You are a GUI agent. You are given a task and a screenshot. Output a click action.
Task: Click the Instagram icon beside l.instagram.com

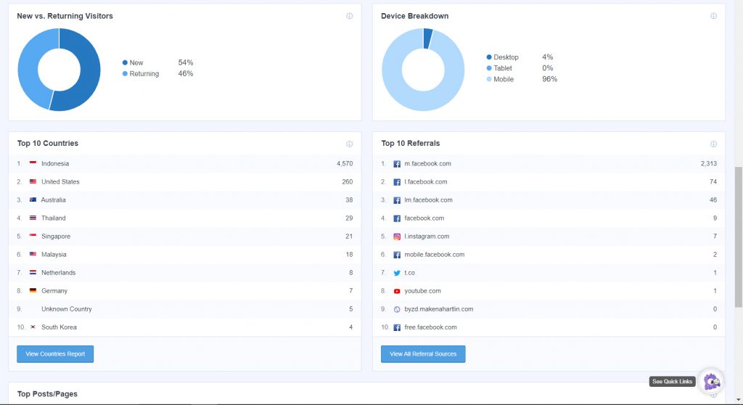397,237
